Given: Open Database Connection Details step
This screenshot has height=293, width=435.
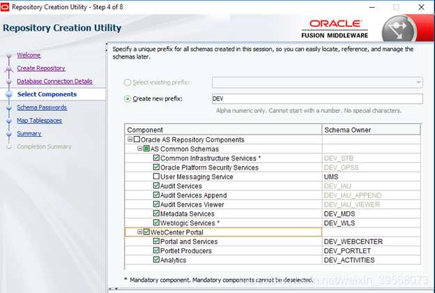Looking at the screenshot, I should coord(54,82).
